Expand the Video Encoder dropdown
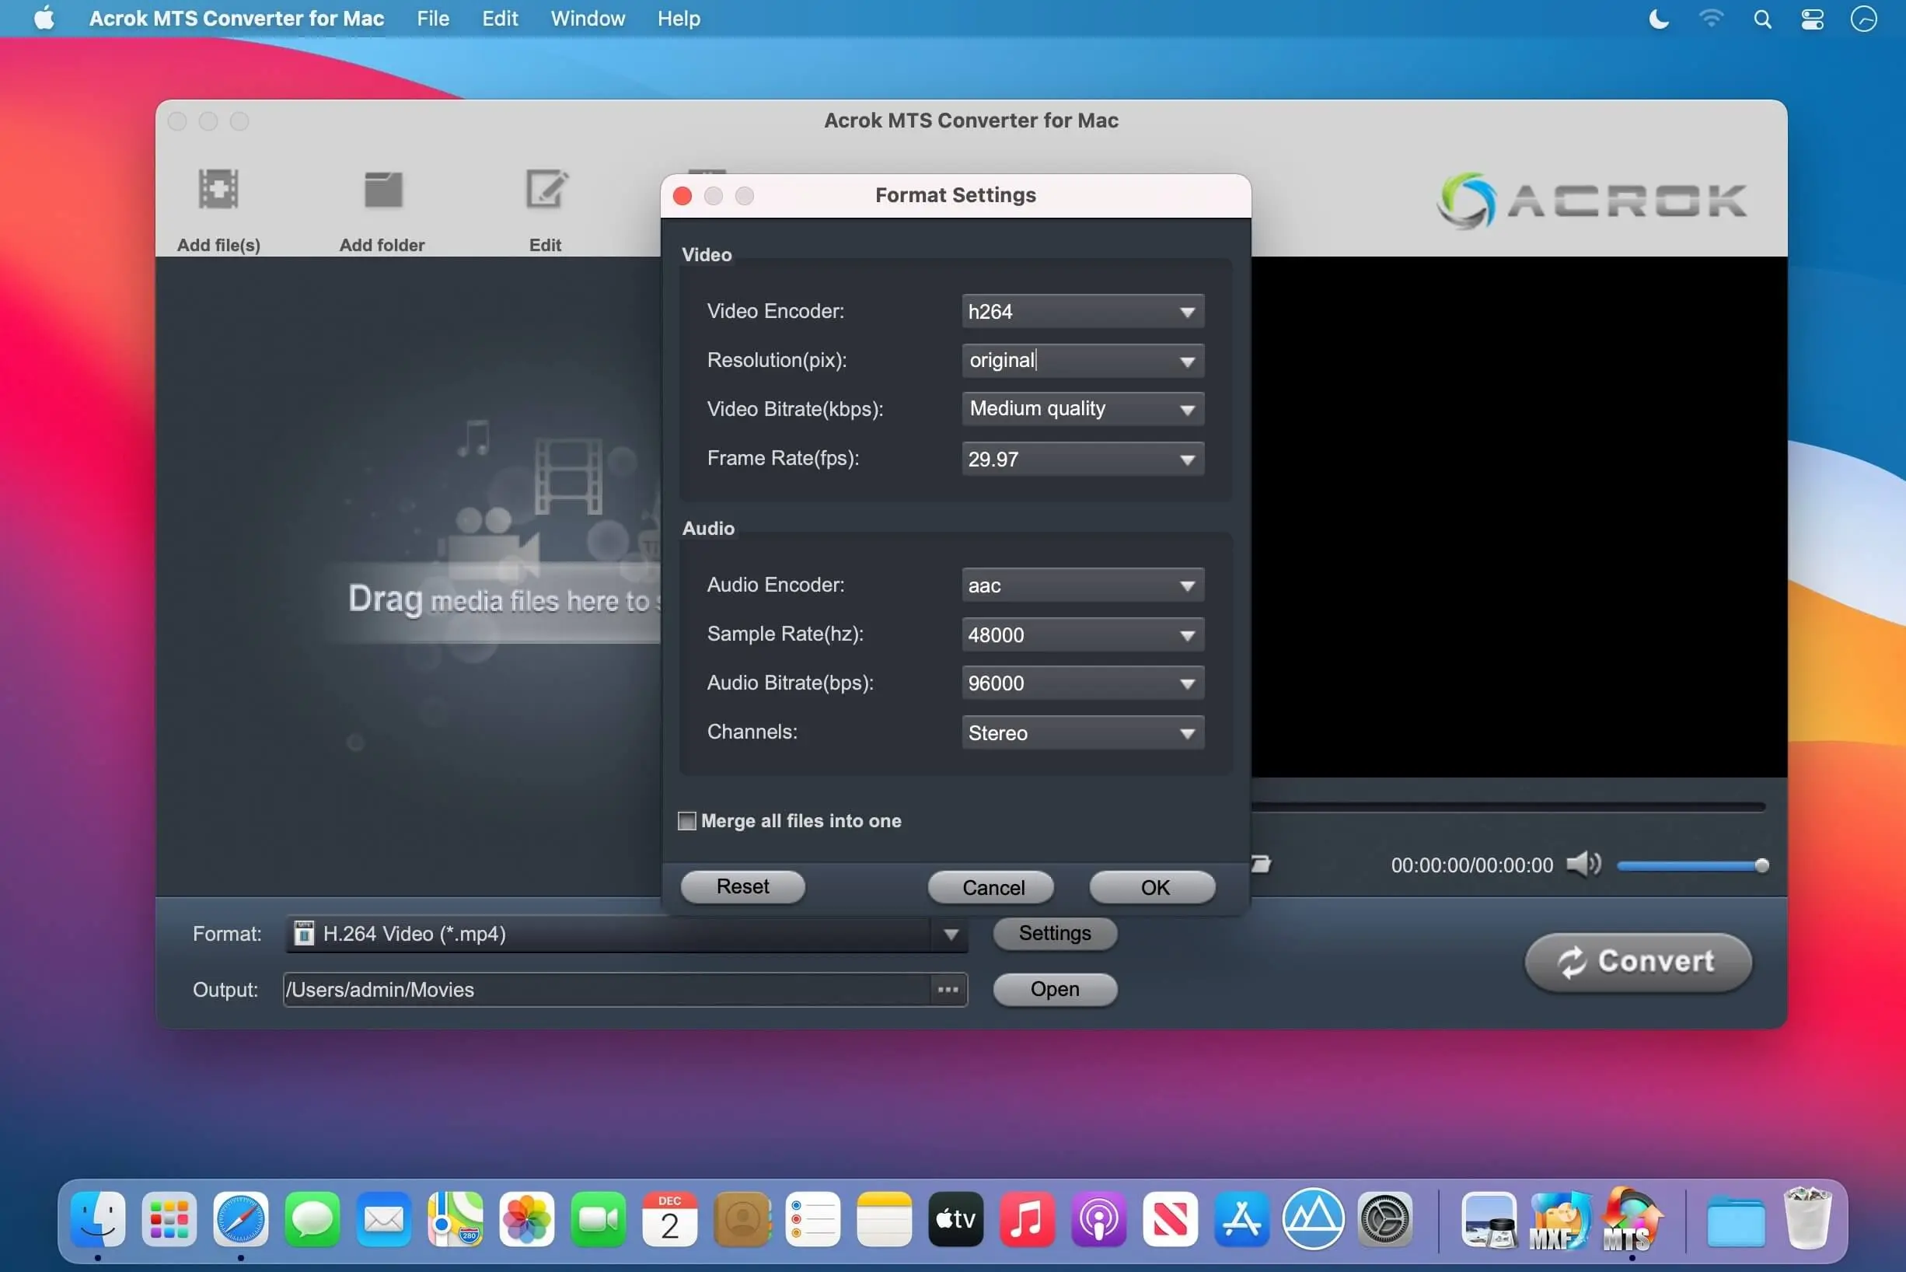Image resolution: width=1906 pixels, height=1272 pixels. 1187,313
